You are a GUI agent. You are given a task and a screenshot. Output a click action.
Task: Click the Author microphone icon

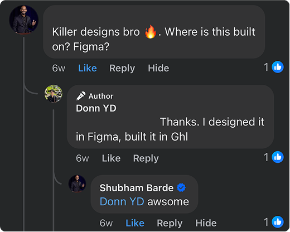pyautogui.click(x=81, y=96)
